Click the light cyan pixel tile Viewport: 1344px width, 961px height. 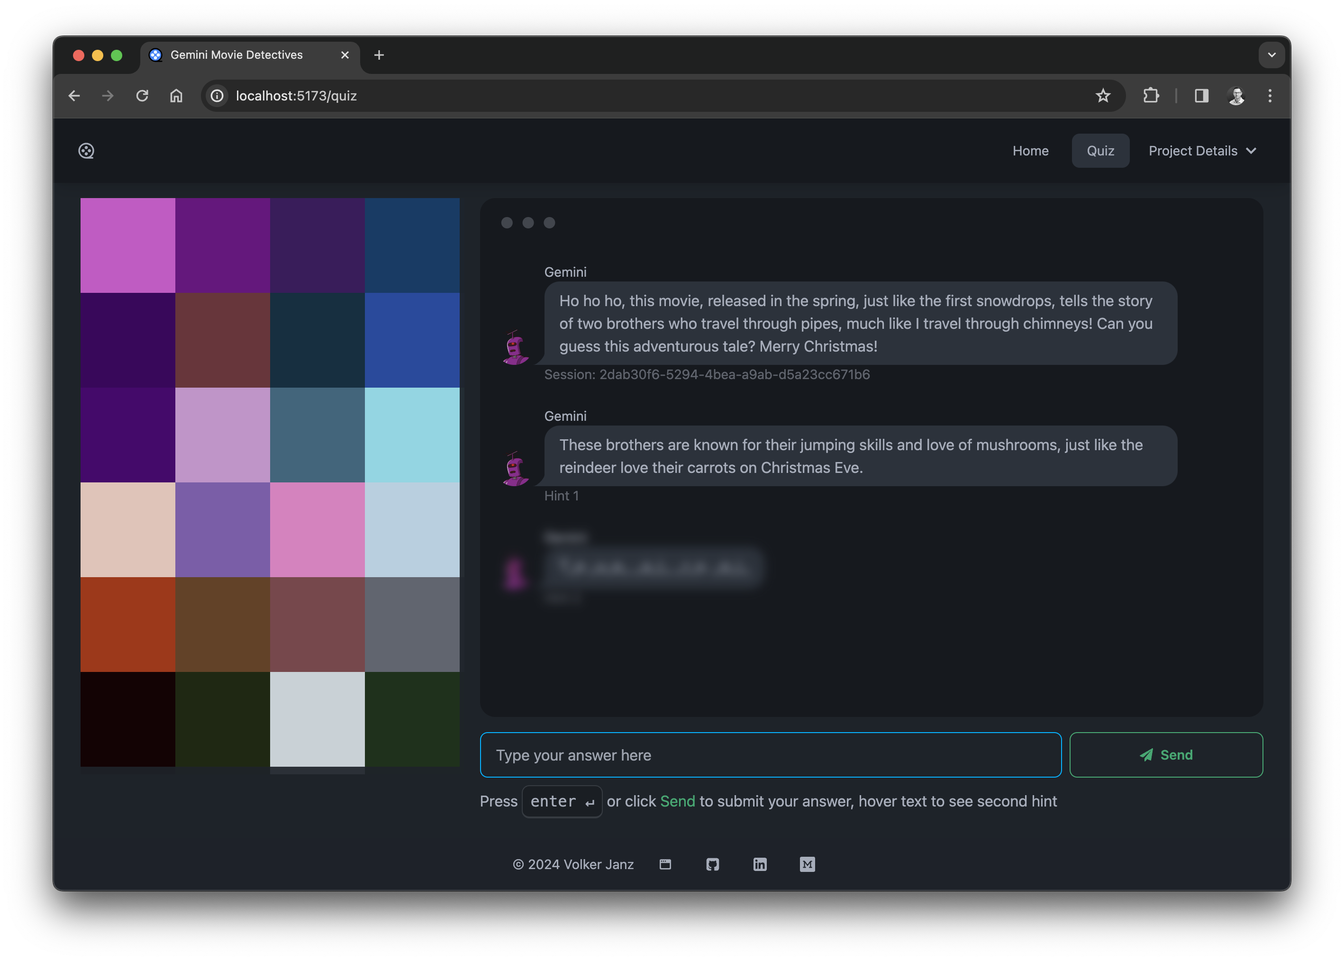[x=412, y=435]
